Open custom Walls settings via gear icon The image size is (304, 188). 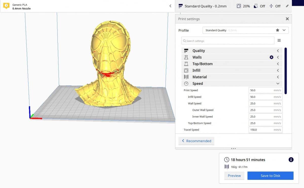(271, 57)
